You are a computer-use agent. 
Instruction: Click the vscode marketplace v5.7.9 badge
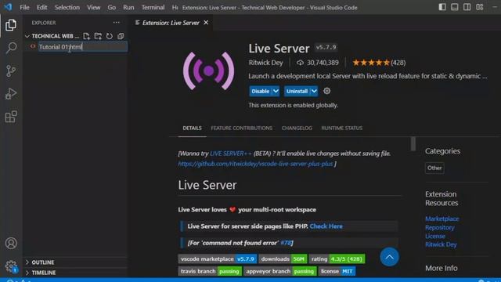(x=218, y=258)
